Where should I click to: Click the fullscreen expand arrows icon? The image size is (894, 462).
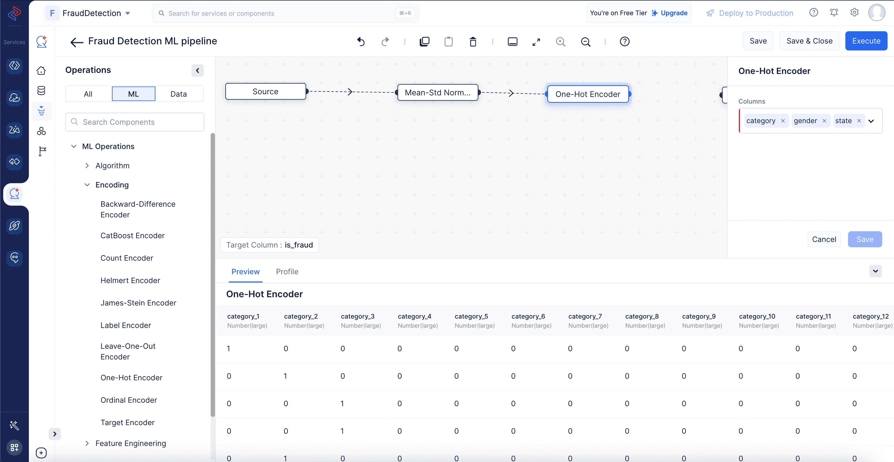pyautogui.click(x=536, y=42)
